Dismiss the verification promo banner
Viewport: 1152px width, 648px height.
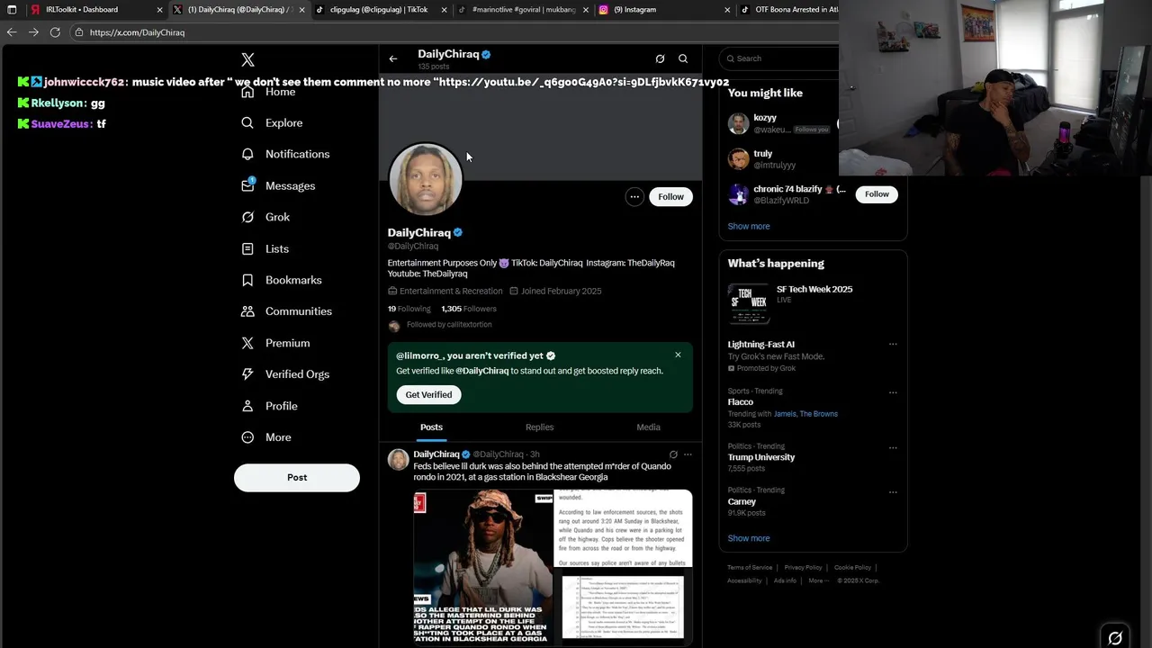[678, 355]
